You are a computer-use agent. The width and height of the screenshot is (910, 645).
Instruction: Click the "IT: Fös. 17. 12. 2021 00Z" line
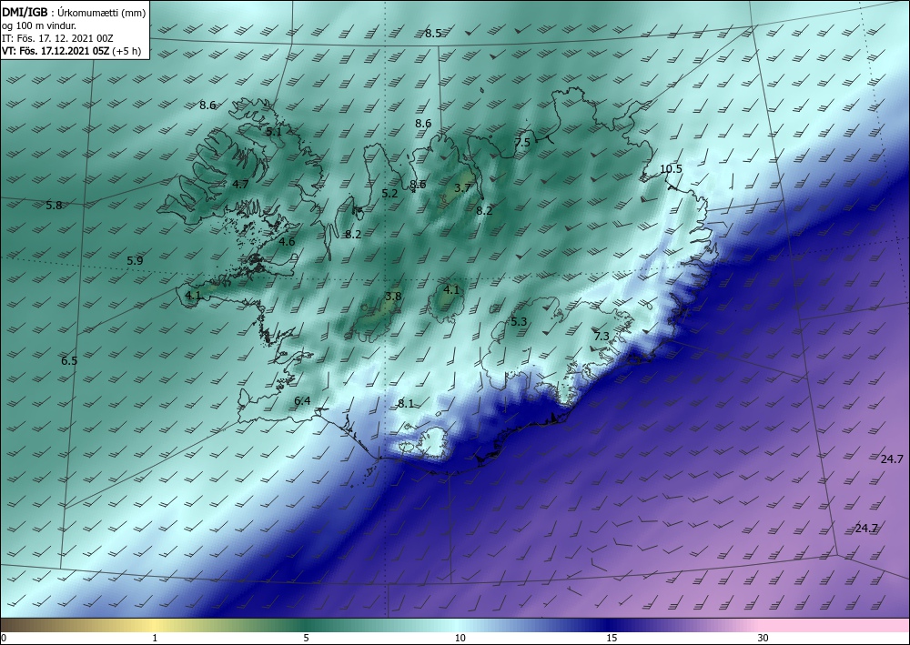[58, 38]
